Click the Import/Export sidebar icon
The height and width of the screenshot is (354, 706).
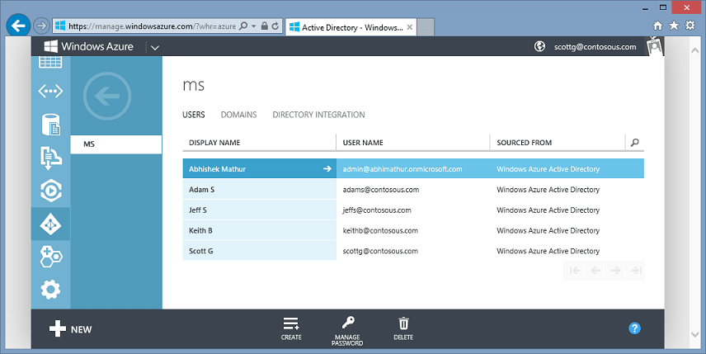pos(50,158)
